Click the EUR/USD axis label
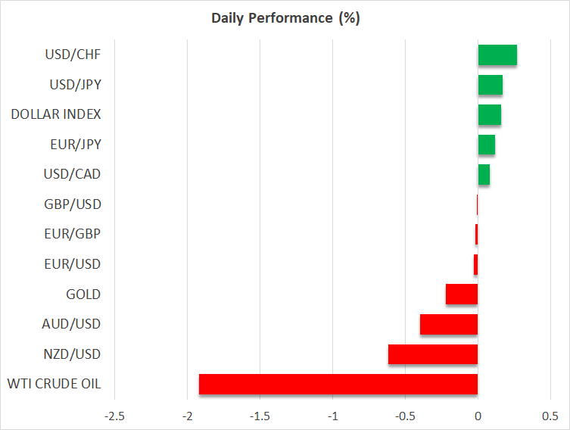Screen dimensions: 570x430 click(73, 264)
